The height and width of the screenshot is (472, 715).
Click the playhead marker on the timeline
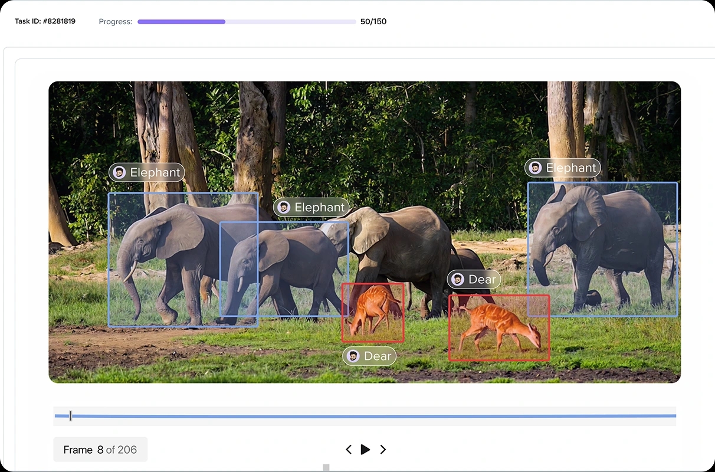click(x=70, y=416)
